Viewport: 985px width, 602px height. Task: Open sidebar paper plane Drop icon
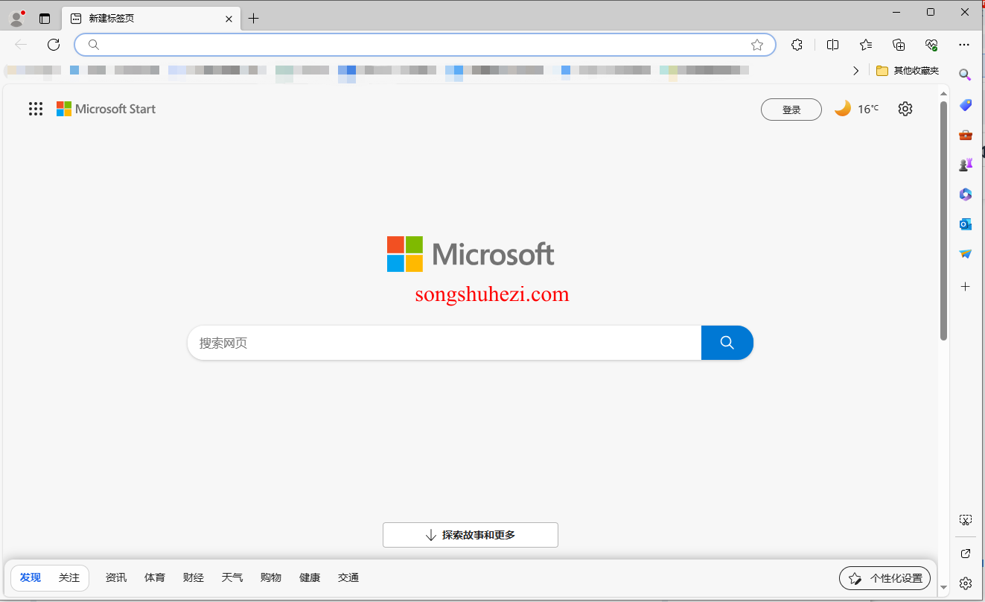[x=966, y=254]
